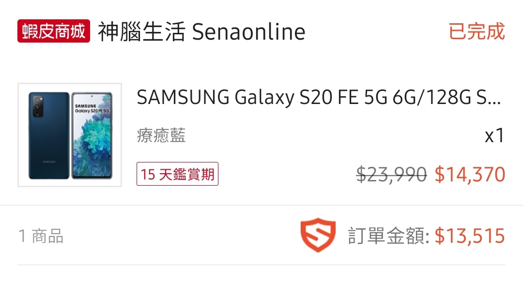Tap the crossed-out $23,990 original price
523x282 pixels.
point(392,174)
